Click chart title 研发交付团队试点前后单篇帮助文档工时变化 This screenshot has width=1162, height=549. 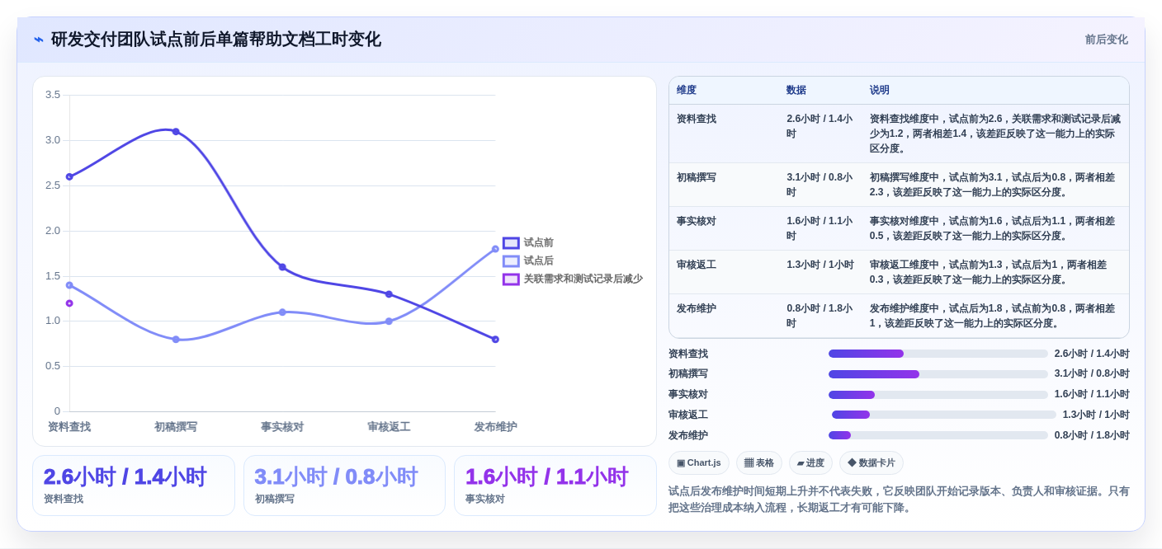point(216,40)
